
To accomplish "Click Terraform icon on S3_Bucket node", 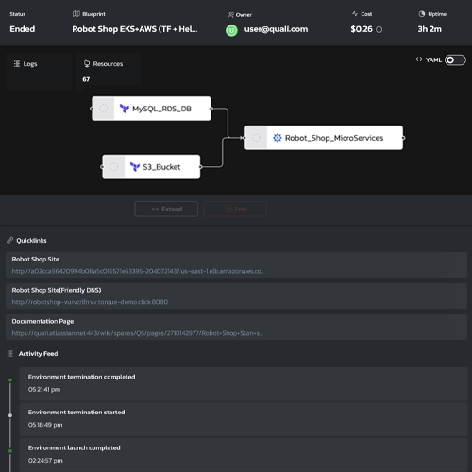I will [x=135, y=167].
